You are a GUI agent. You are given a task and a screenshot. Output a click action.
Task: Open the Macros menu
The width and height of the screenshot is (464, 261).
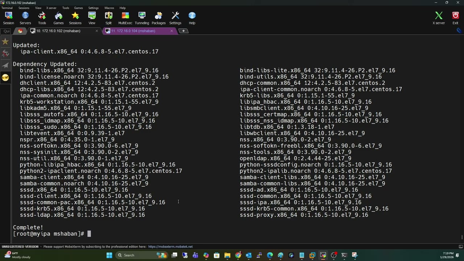[x=109, y=8]
